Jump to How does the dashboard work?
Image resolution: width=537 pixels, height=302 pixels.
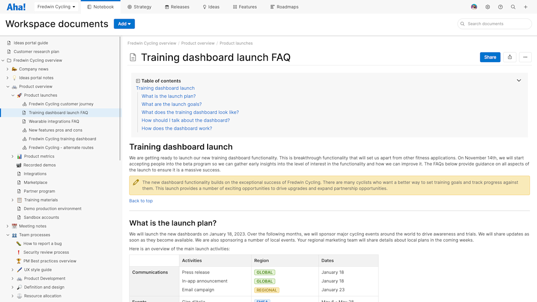(x=177, y=128)
